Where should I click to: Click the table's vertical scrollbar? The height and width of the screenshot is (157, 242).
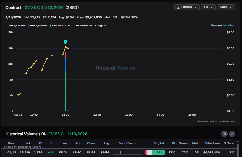pos(238,150)
